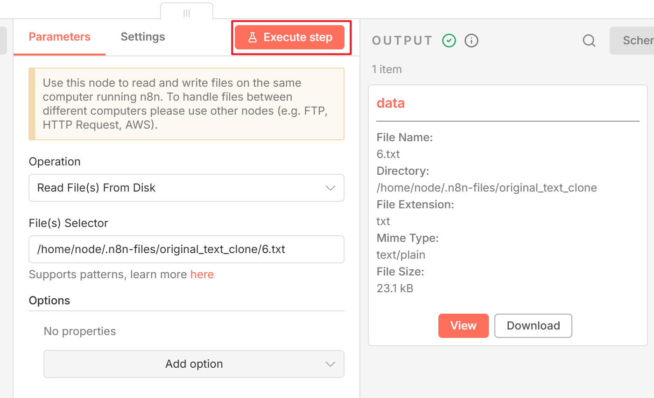Open the output info circle icon
Image resolution: width=654 pixels, height=398 pixels.
tap(471, 41)
